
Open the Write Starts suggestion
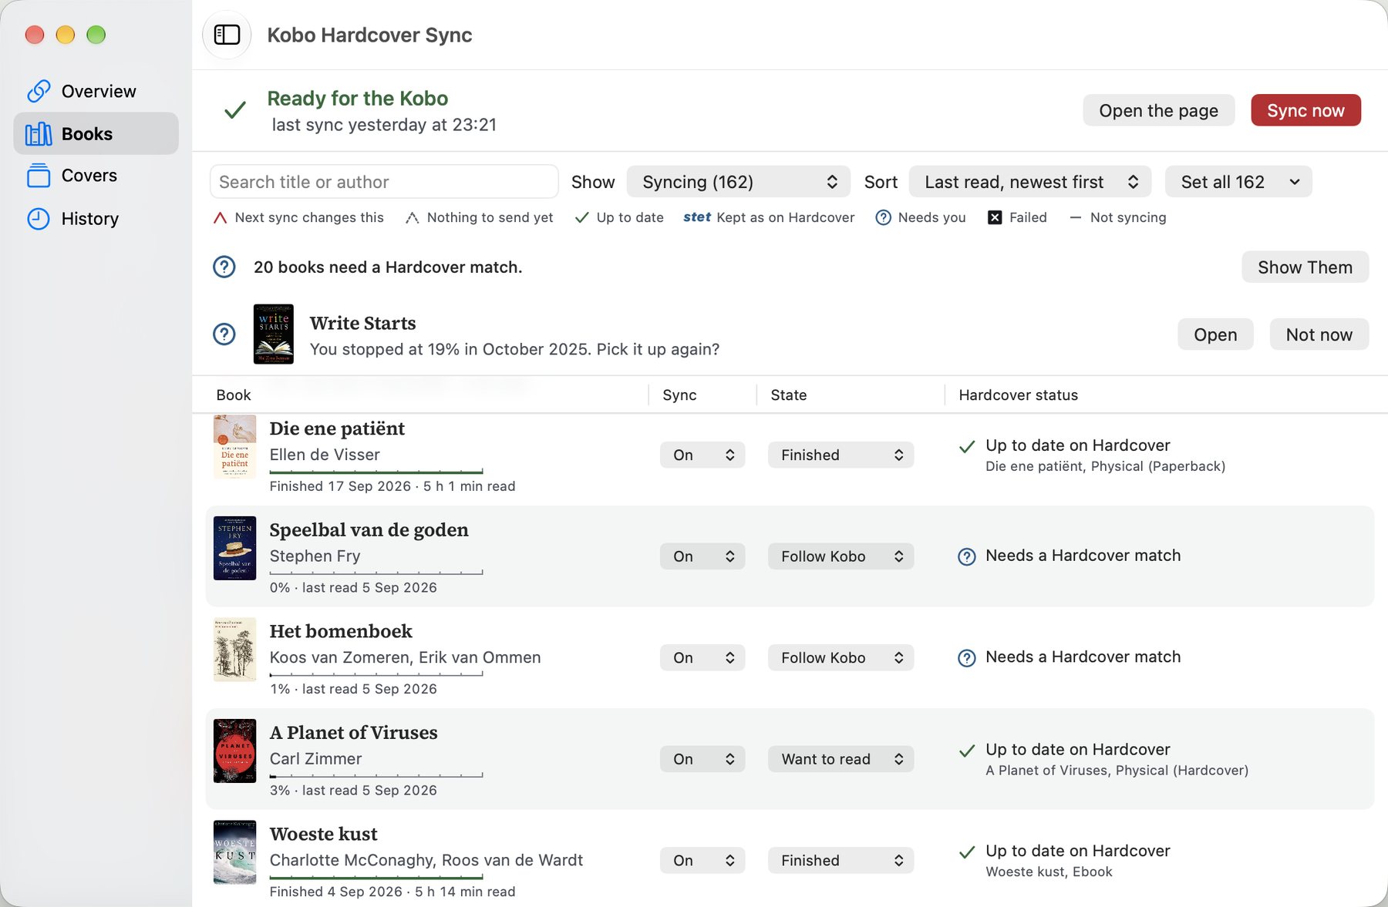point(1215,334)
